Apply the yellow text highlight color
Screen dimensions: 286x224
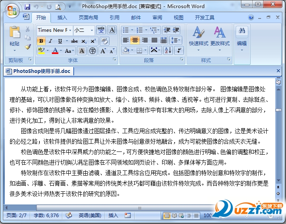pyautogui.click(x=41, y=51)
